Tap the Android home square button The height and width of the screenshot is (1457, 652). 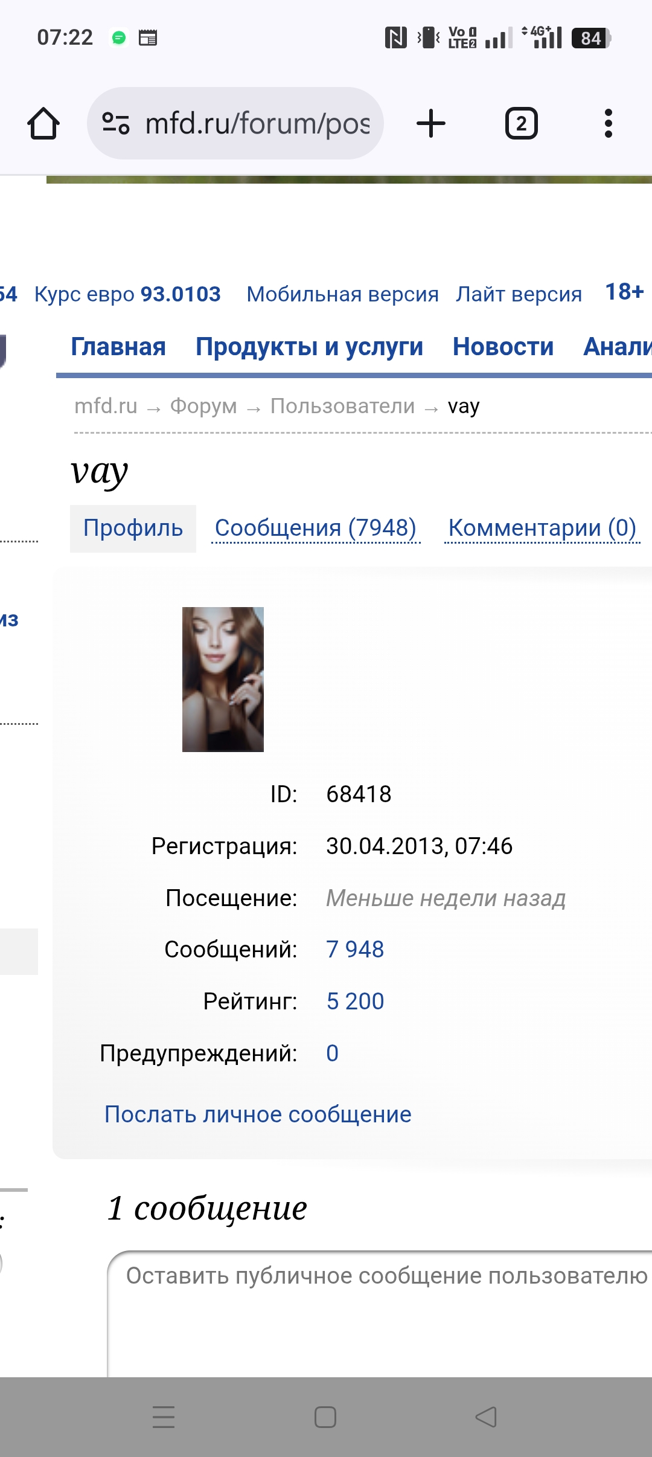(325, 1417)
